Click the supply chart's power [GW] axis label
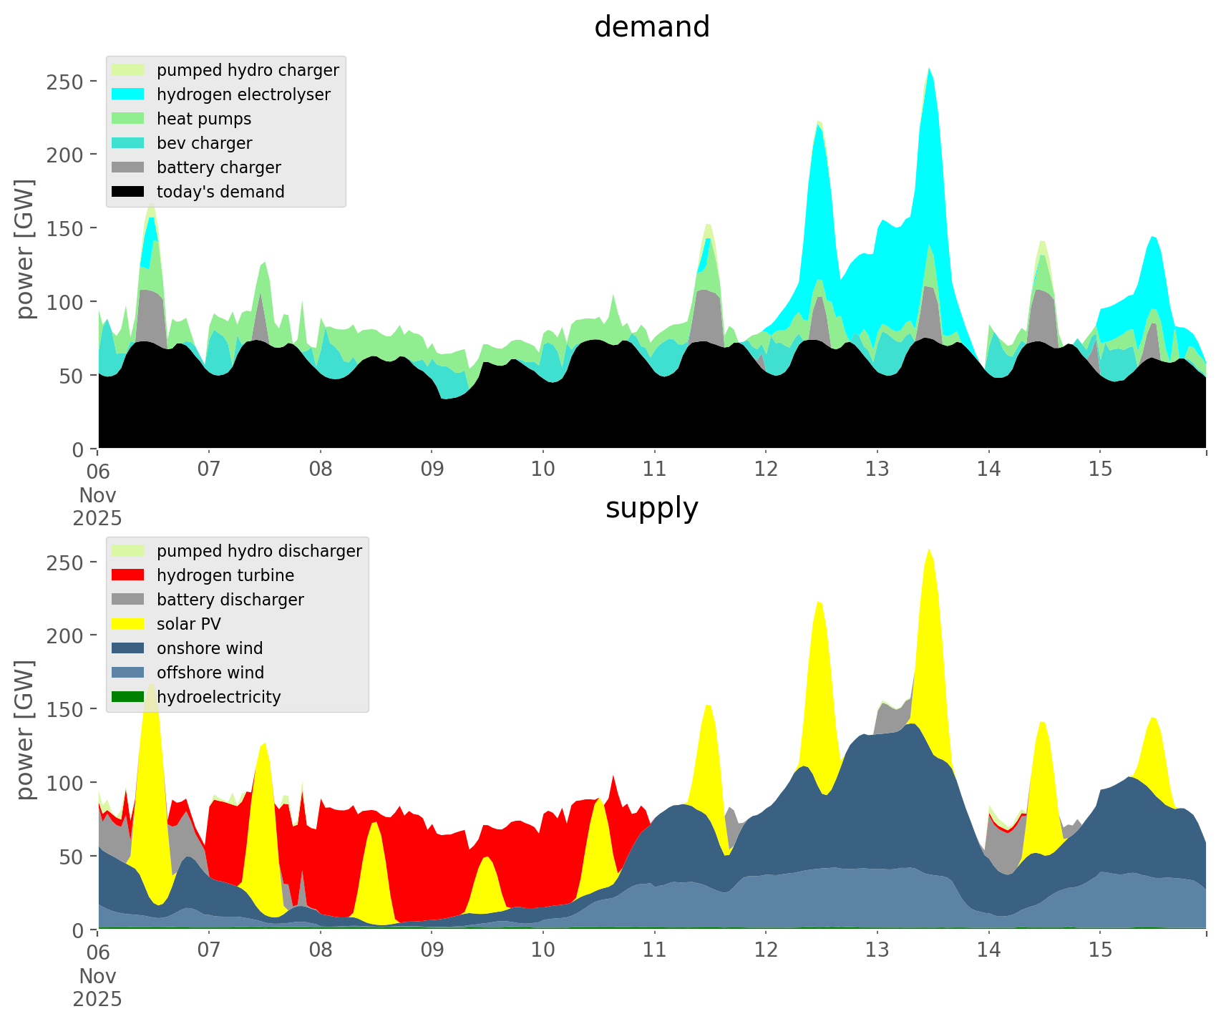This screenshot has width=1221, height=1024. pos(25,730)
